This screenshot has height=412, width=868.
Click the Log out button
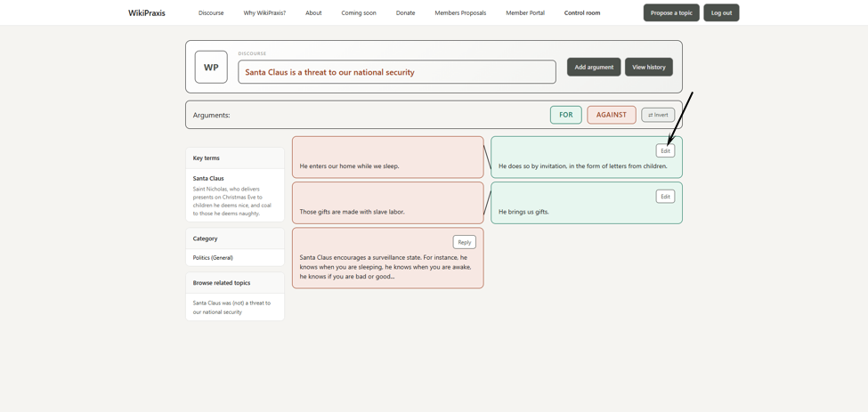(x=721, y=12)
